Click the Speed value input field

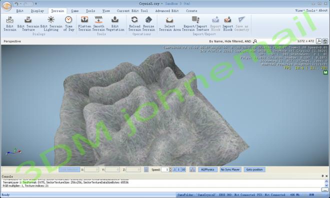tap(165, 169)
